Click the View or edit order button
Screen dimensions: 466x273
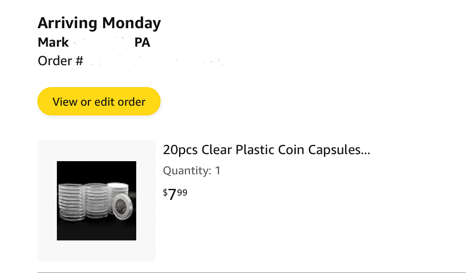point(99,102)
